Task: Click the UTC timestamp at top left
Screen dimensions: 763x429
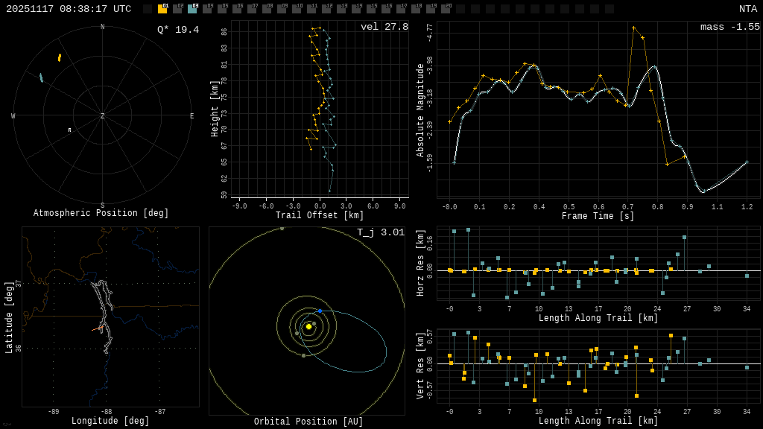Action: coord(69,9)
